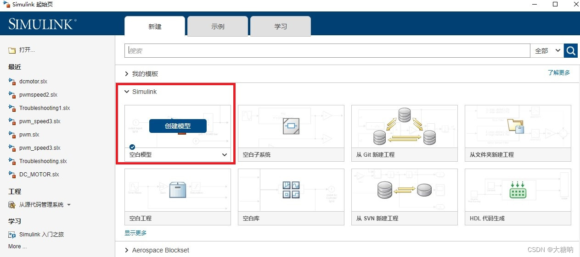Open recent file DC_MOTOR.slx
Image resolution: width=580 pixels, height=257 pixels.
pyautogui.click(x=39, y=175)
